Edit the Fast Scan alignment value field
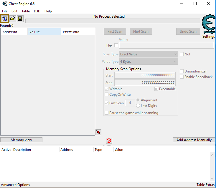The height and width of the screenshot is (188, 216). 130,103
